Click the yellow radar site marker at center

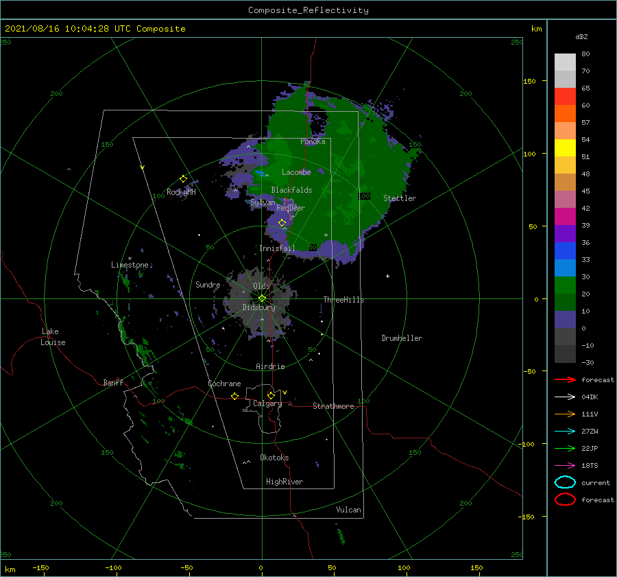click(x=262, y=298)
